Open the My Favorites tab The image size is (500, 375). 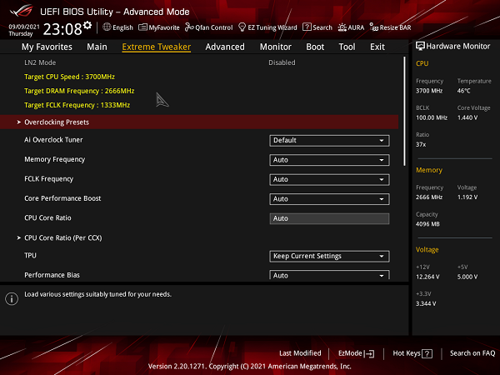pyautogui.click(x=47, y=47)
